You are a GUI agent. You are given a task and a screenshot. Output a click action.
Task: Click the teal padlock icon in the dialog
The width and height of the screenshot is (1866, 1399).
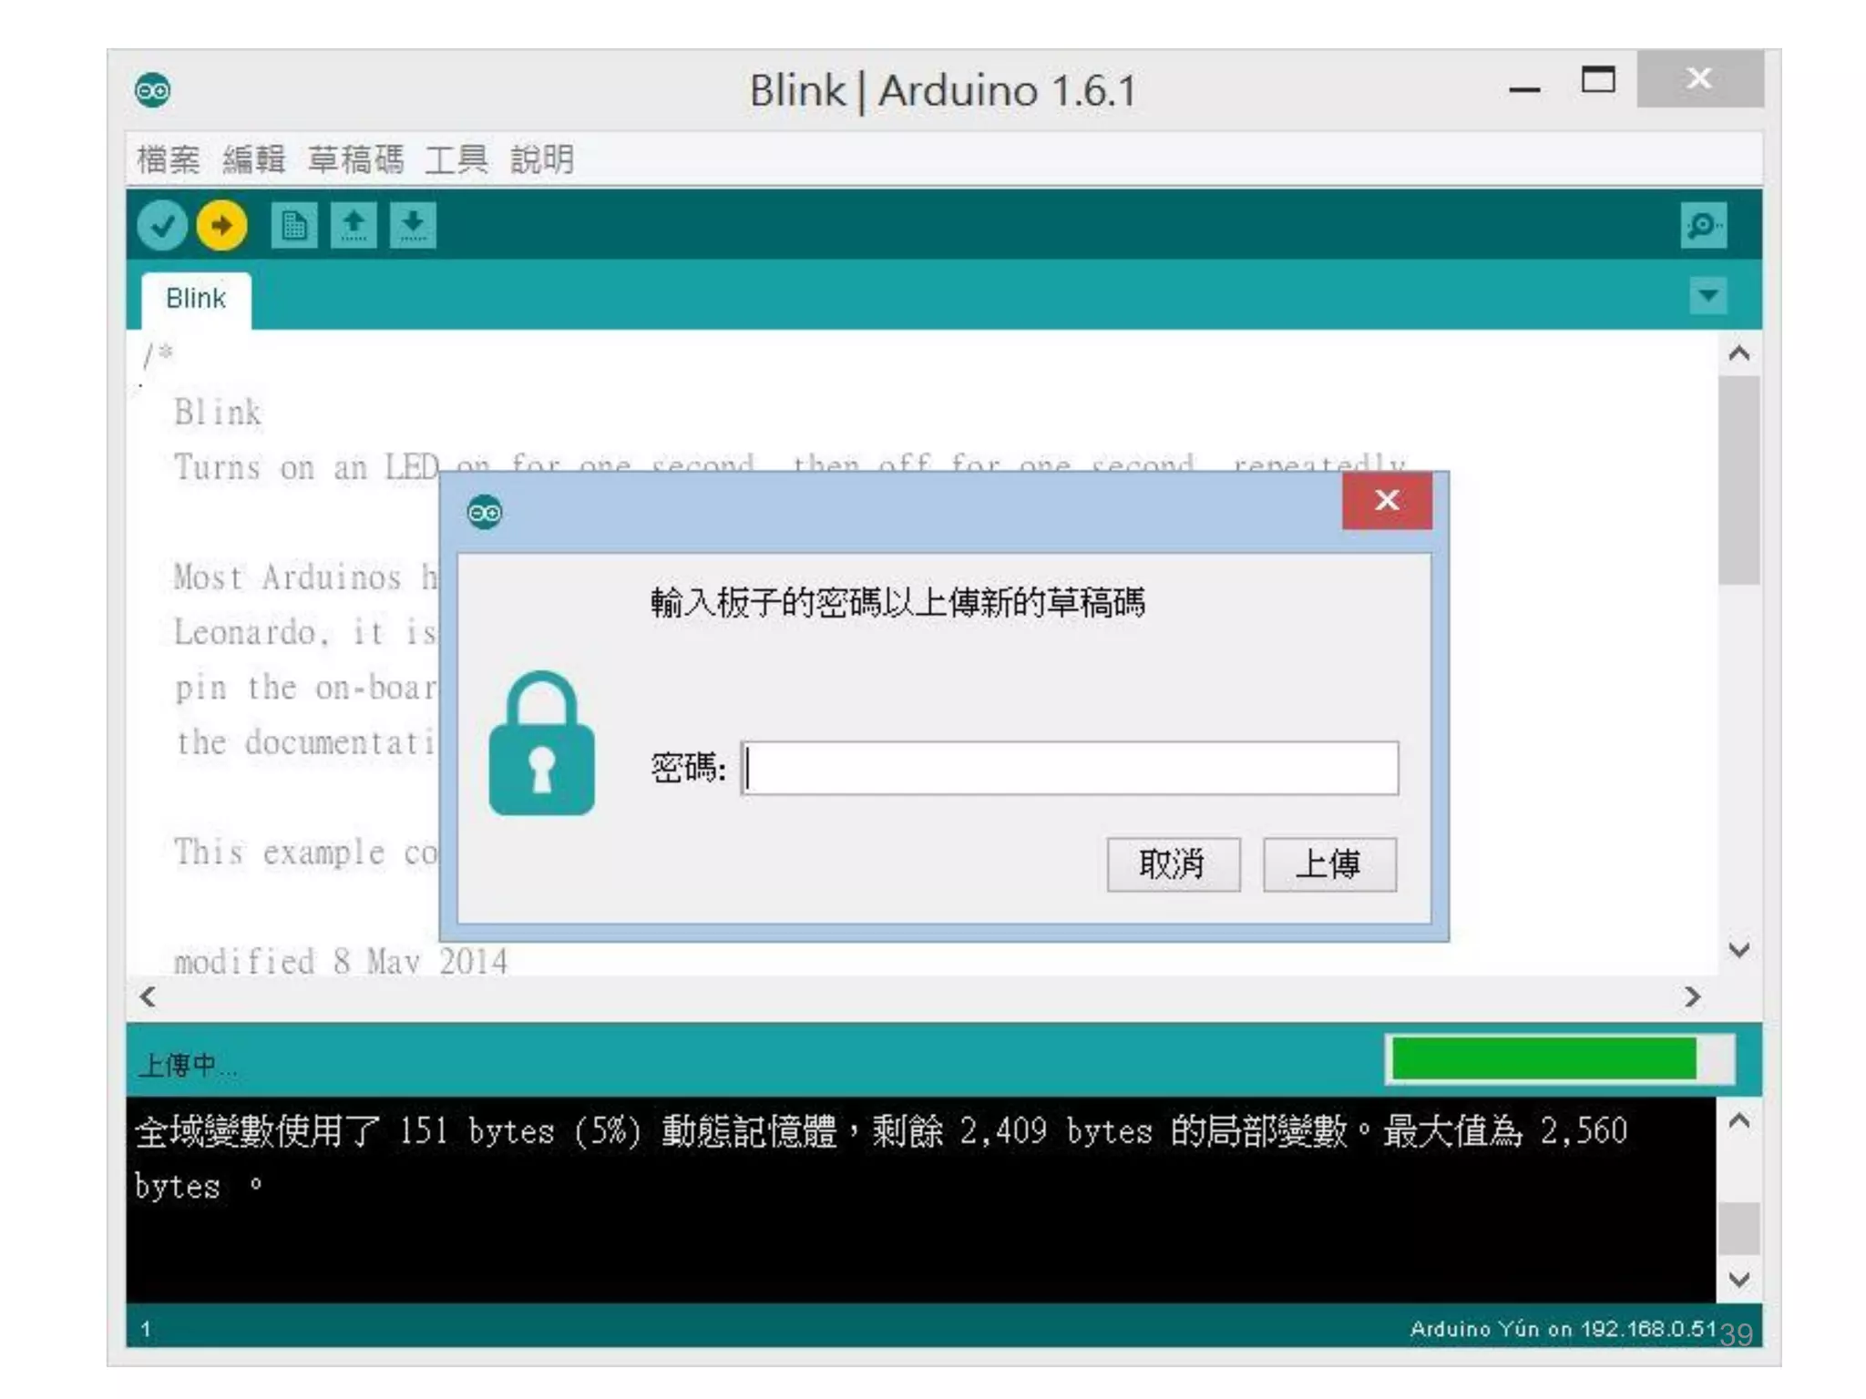click(541, 742)
